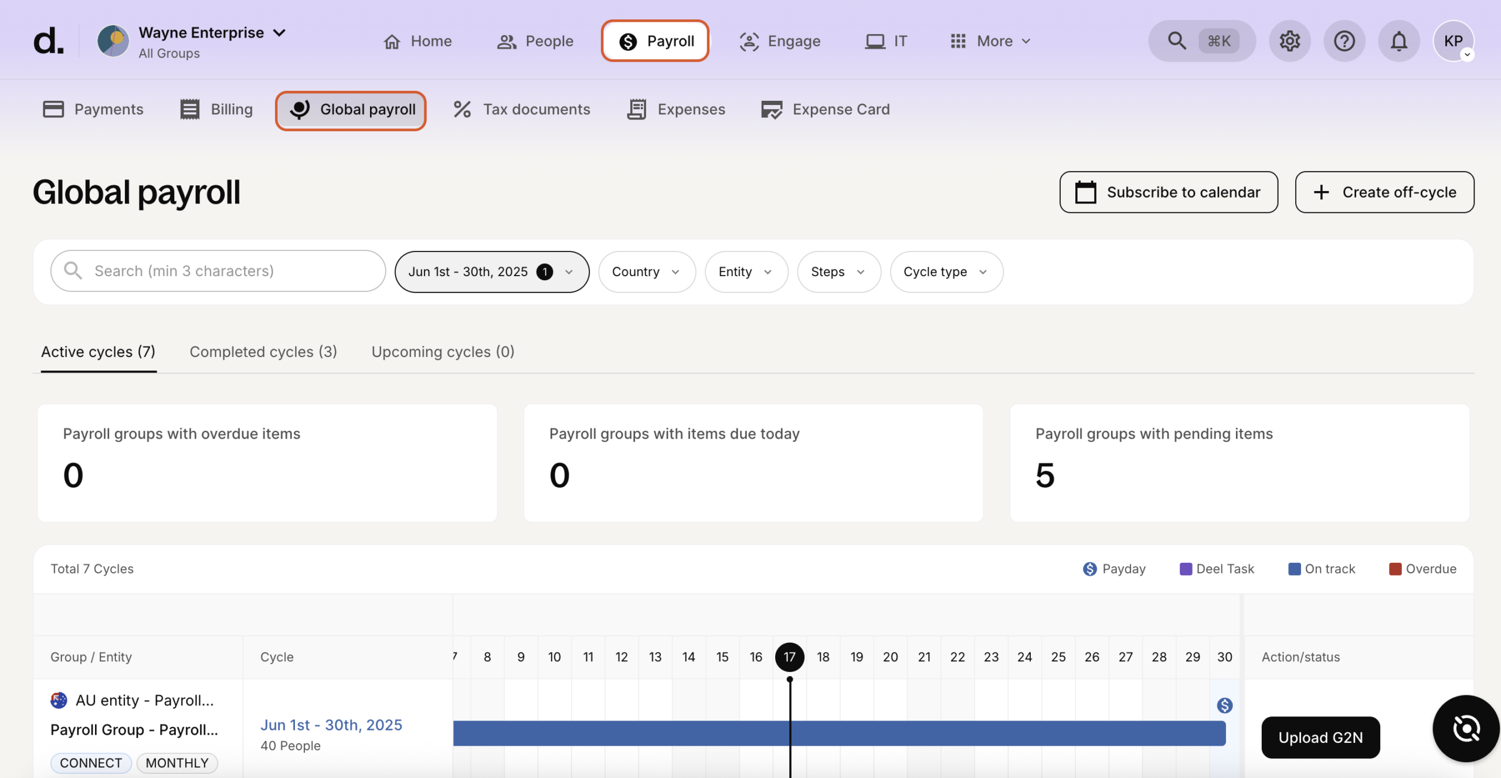
Task: Open the Expenses section
Action: [676, 109]
